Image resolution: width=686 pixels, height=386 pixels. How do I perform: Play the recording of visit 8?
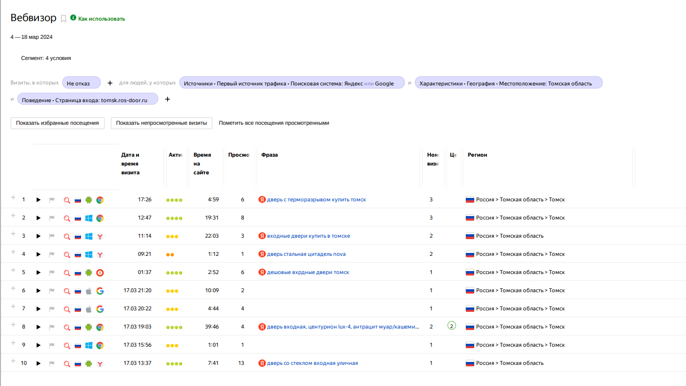[38, 327]
